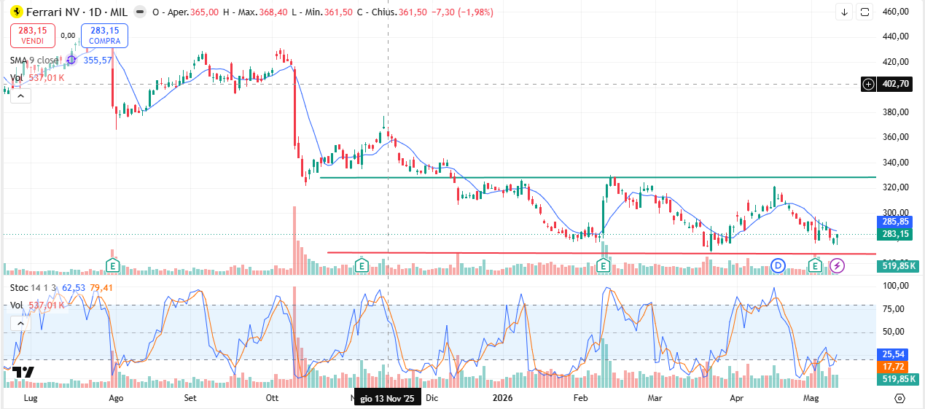The height and width of the screenshot is (409, 925).
Task: Open the market status indicator next to MIL
Action: tap(139, 12)
